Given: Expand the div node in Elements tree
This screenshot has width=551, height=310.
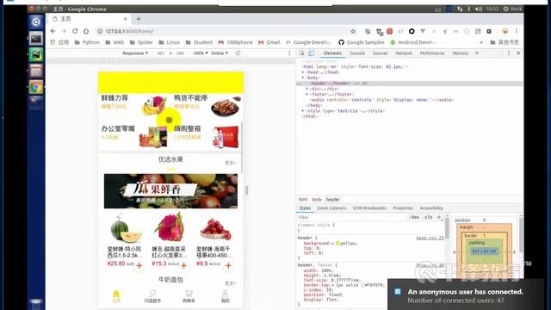Looking at the screenshot, I should pyautogui.click(x=307, y=89).
